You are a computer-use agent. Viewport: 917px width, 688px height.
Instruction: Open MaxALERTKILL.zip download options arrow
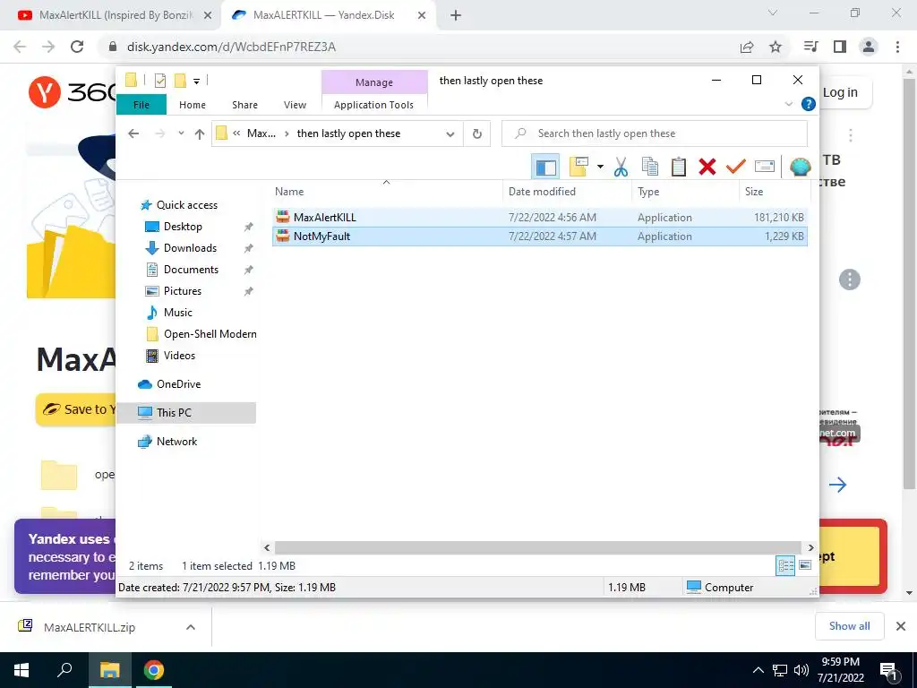click(x=191, y=627)
